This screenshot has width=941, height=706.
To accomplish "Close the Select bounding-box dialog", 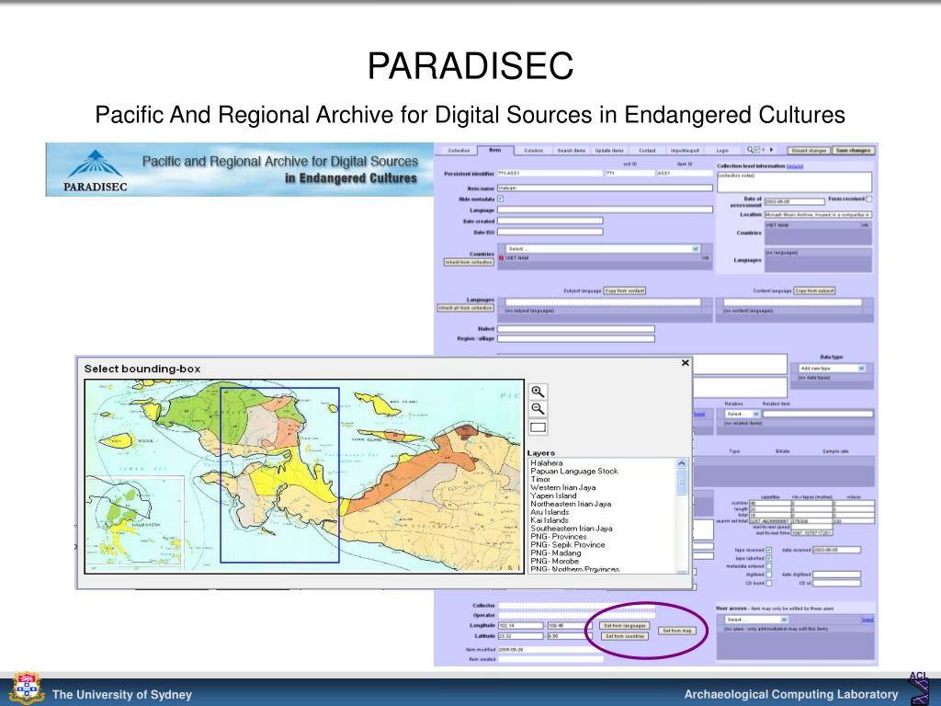I will 686,362.
